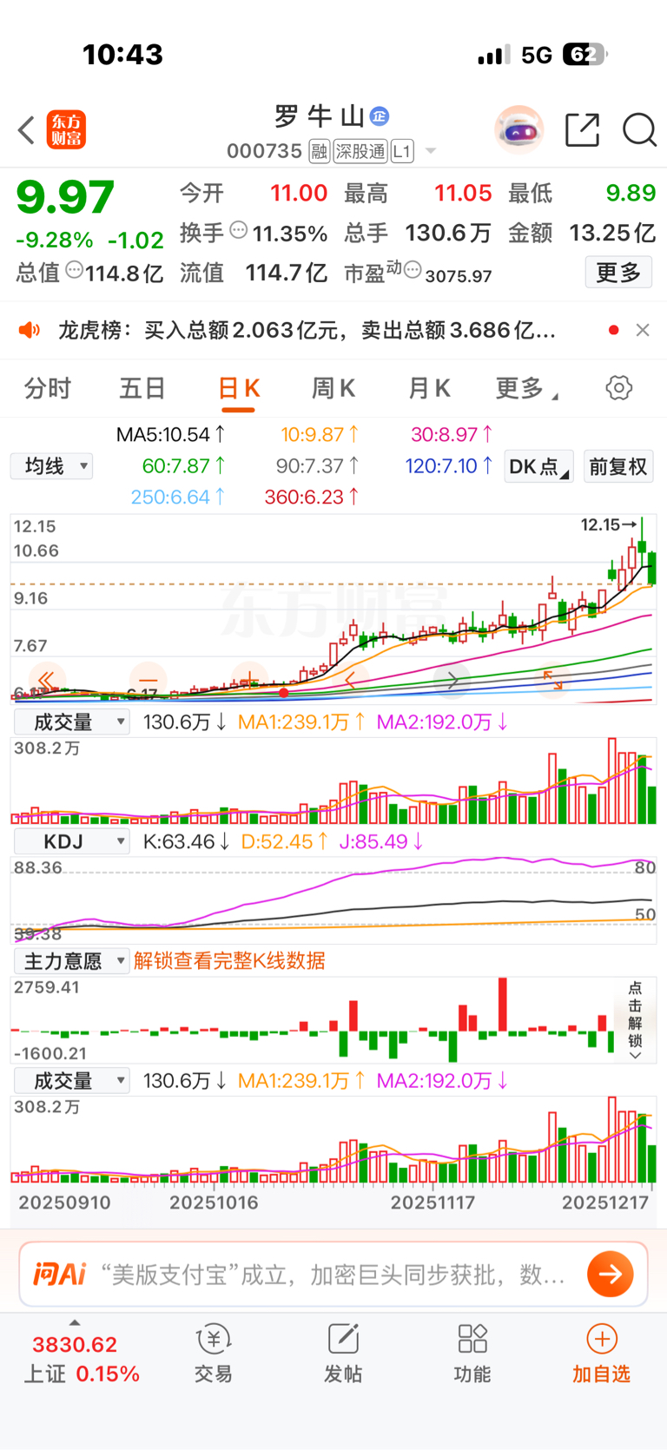The height and width of the screenshot is (1450, 667).
Task: Tap the info icon beside 总值
Action: [75, 271]
